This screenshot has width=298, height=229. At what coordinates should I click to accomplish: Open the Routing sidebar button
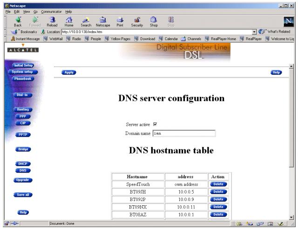pos(23,109)
